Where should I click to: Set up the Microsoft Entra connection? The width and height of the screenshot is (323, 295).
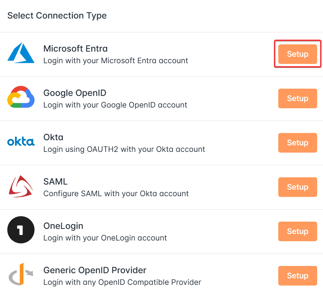tap(298, 54)
